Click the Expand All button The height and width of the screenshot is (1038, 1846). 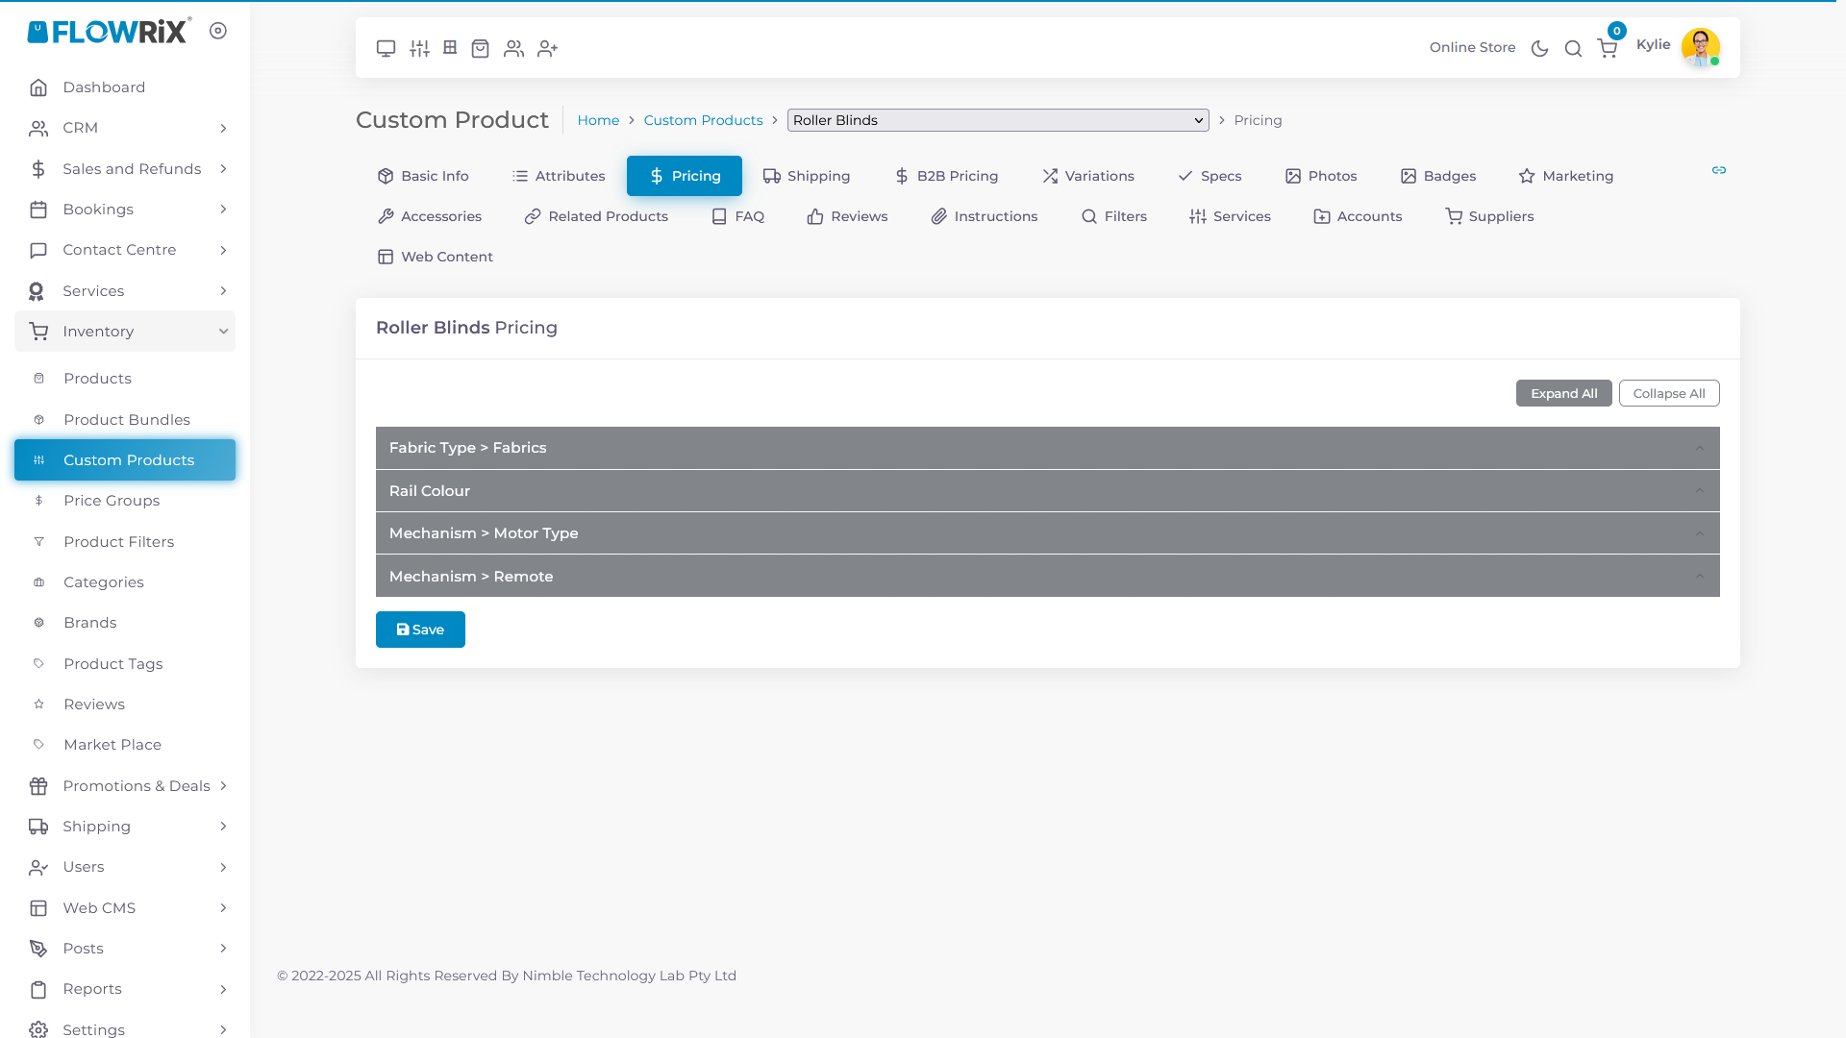point(1563,393)
